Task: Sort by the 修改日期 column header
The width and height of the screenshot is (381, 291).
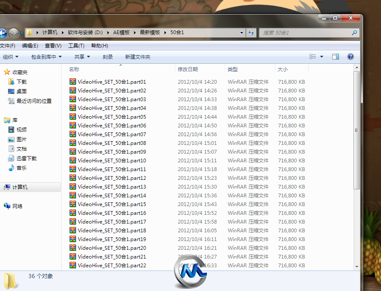Action: click(187, 69)
